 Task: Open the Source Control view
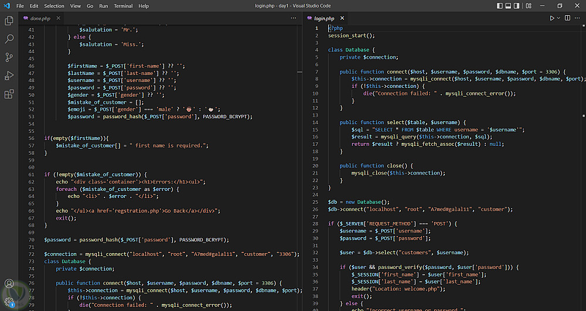(9, 57)
